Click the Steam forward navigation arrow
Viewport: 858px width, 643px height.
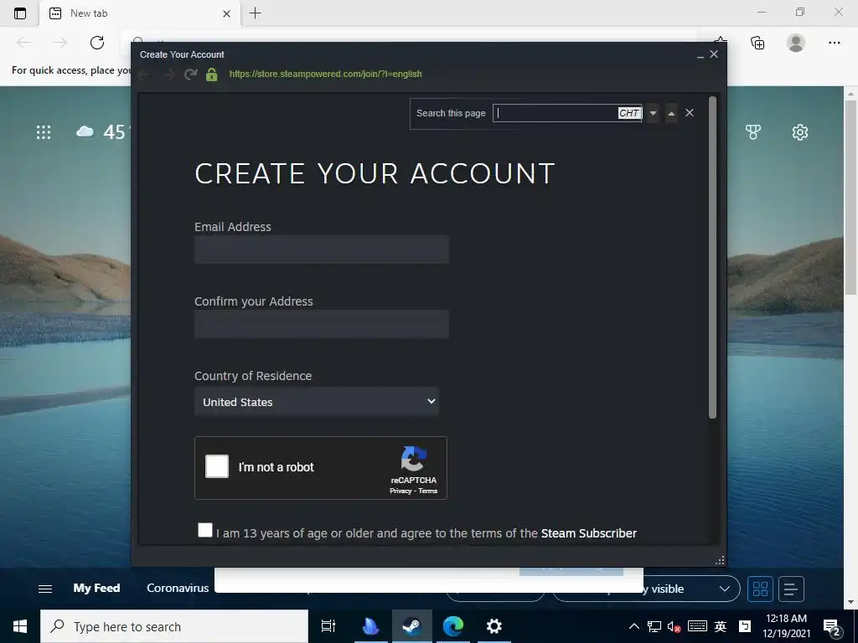point(168,75)
